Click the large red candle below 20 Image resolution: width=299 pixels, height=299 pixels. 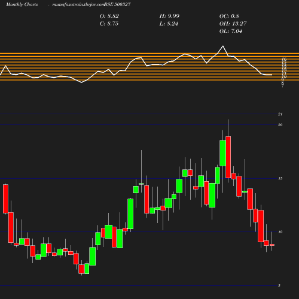tap(228, 157)
